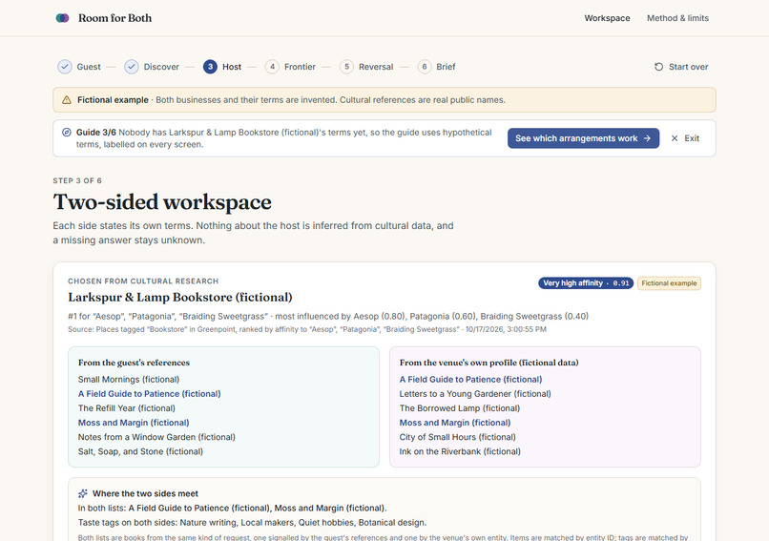Open venue's Moss and Margin link
Screen dimensions: 769x541
[x=455, y=423]
